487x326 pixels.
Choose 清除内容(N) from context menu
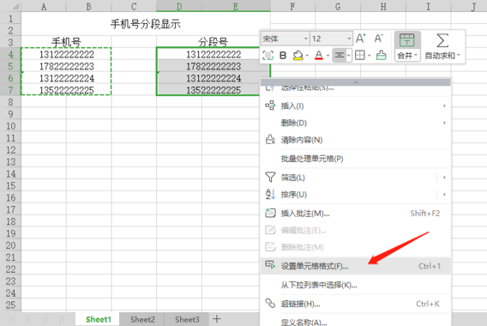355,140
